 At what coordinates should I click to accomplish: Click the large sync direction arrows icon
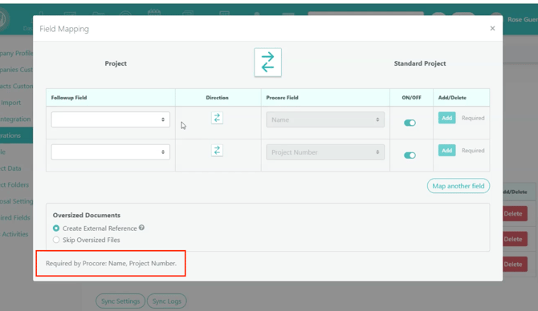tap(267, 63)
